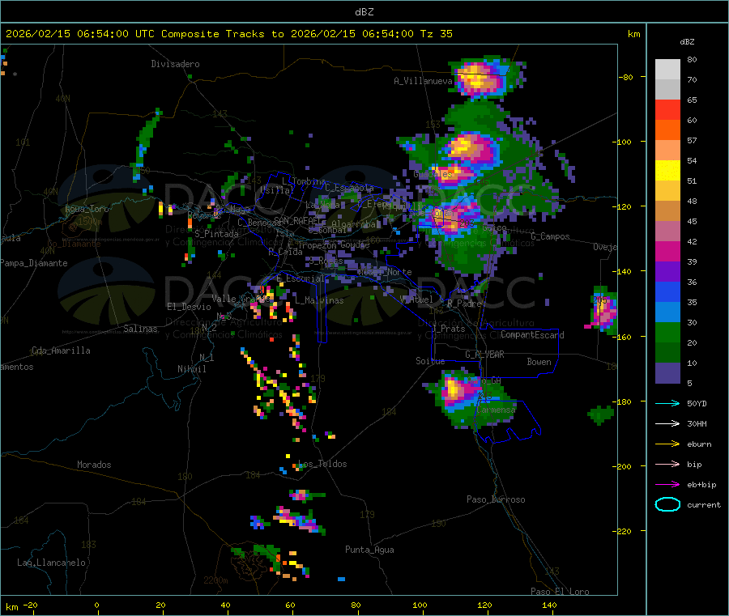Click the -80 km vertical axis tick label

click(626, 77)
